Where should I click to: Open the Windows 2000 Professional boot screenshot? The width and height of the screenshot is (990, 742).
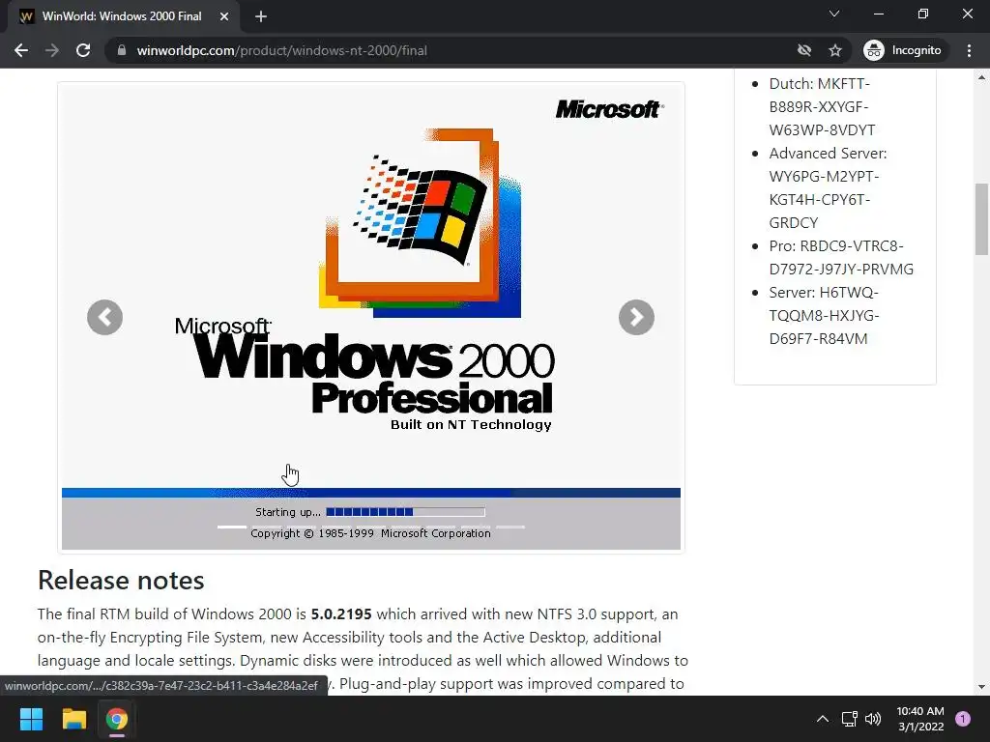pos(371,317)
